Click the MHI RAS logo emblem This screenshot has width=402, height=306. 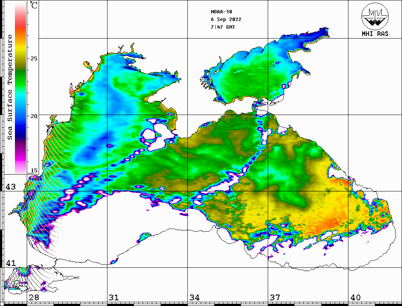pyautogui.click(x=374, y=16)
